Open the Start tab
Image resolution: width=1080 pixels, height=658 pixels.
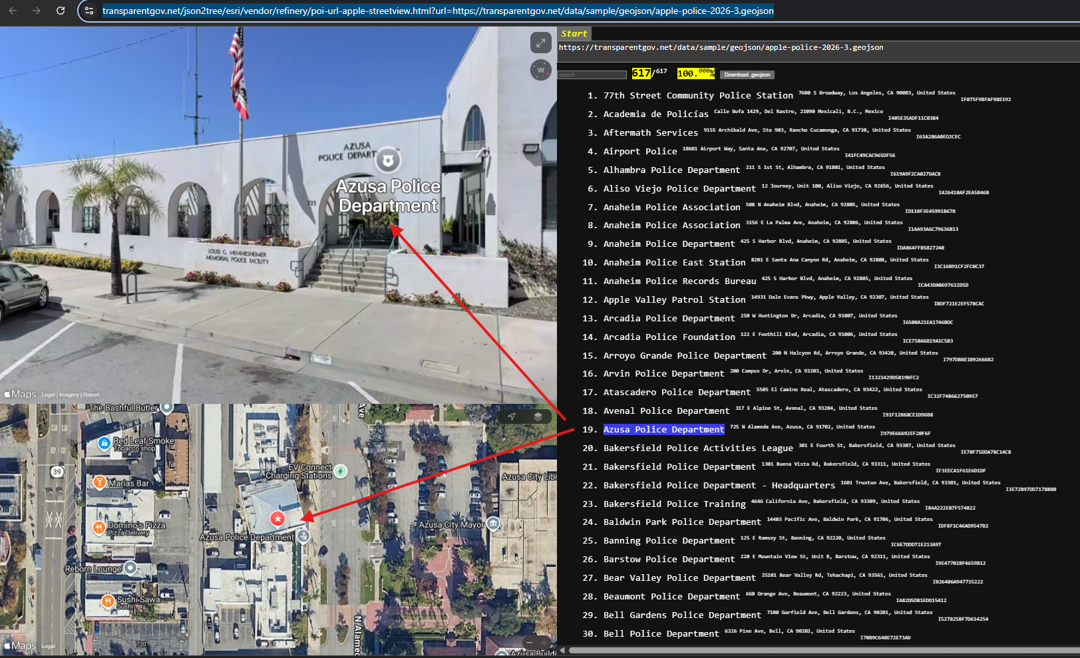574,34
